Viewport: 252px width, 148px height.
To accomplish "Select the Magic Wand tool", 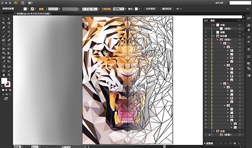I will pyautogui.click(x=4, y=23).
